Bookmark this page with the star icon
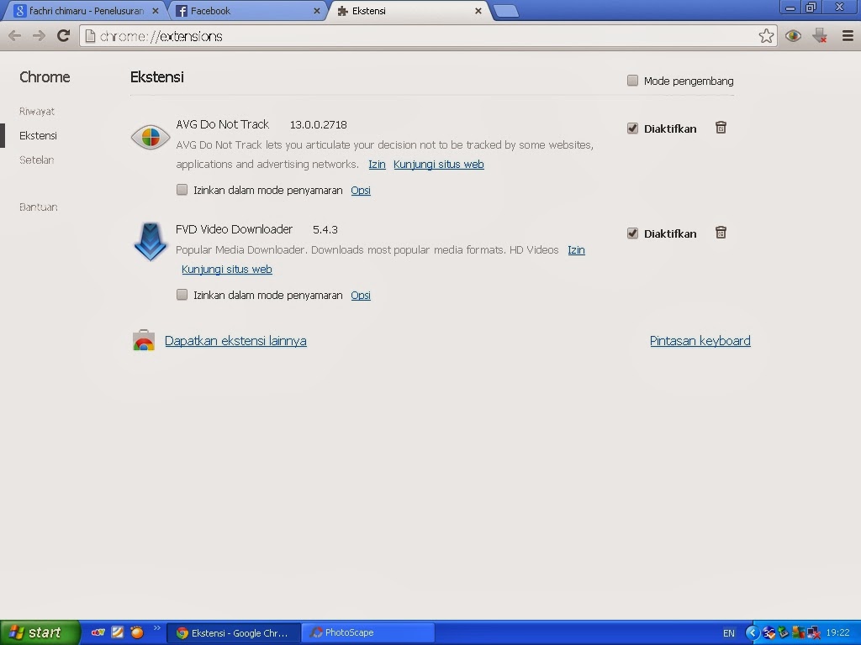Screen dimensions: 861x645 [x=766, y=36]
